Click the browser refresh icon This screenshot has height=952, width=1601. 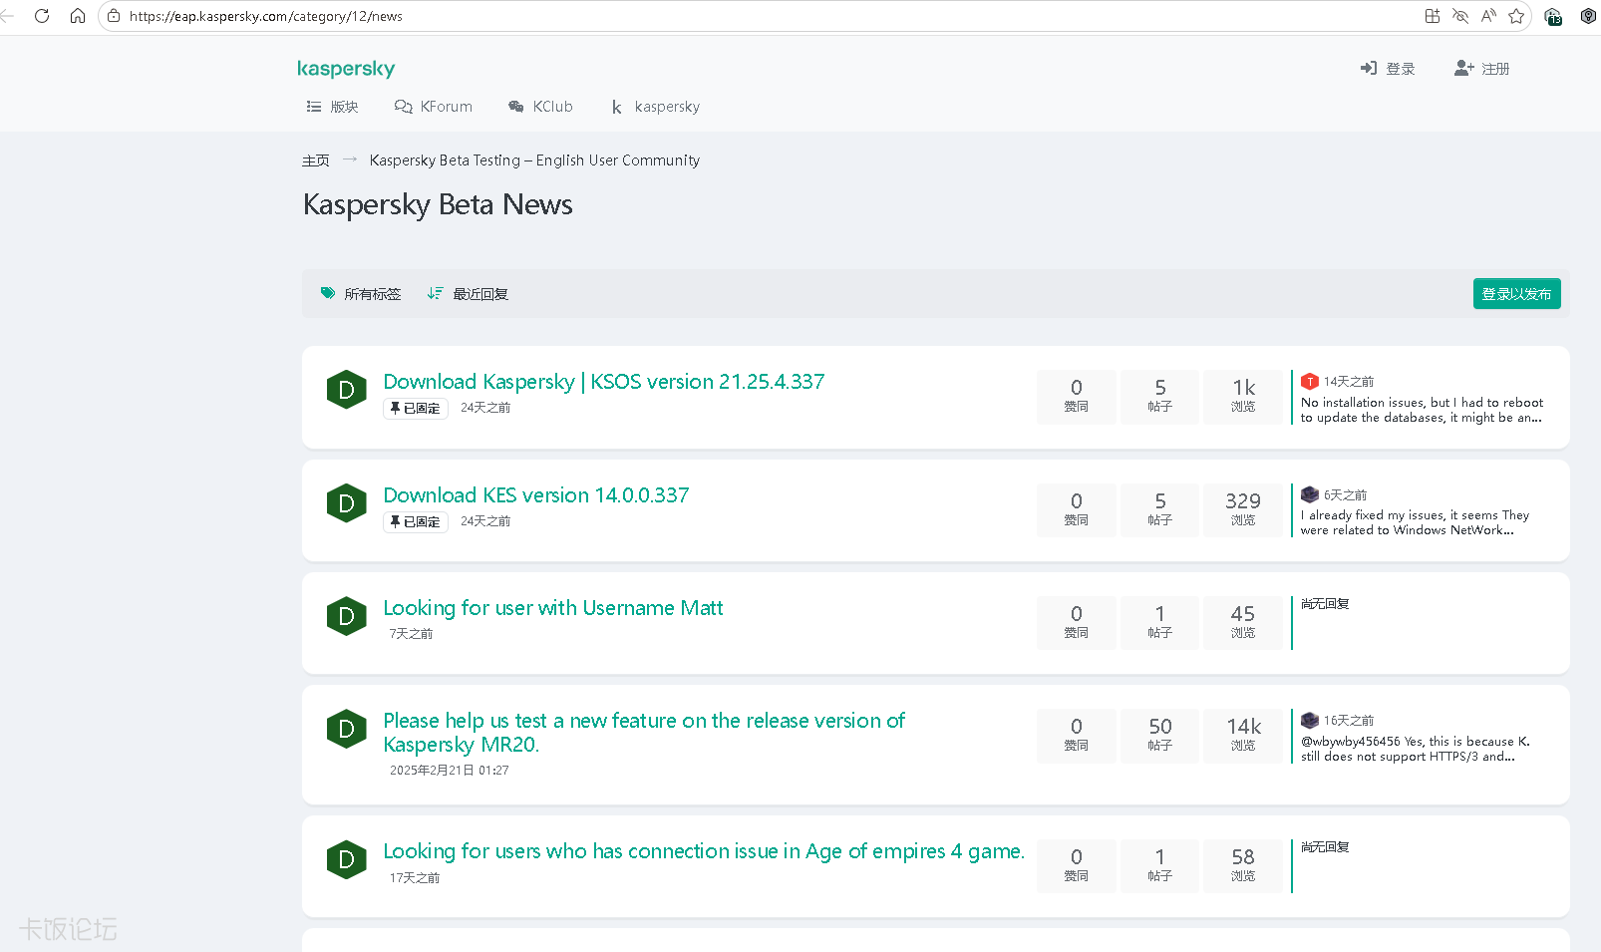tap(42, 16)
